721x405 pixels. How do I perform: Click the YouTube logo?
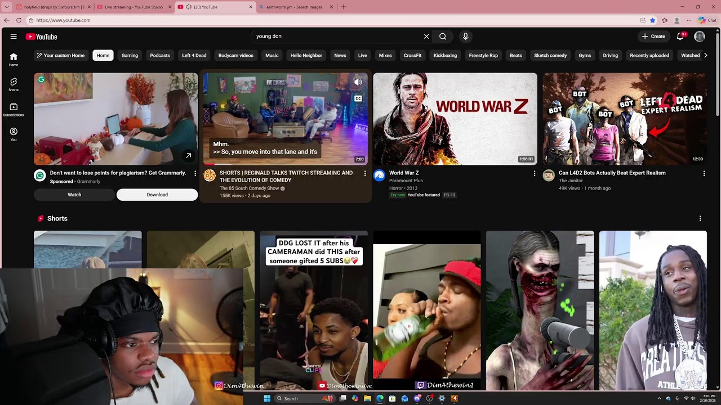tap(42, 37)
